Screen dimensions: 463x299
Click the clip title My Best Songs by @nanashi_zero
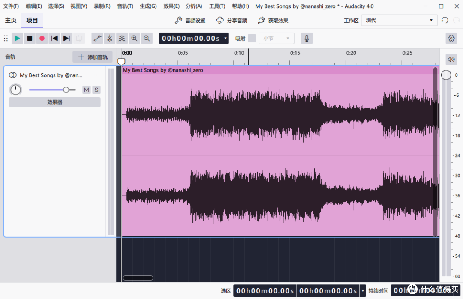point(163,70)
